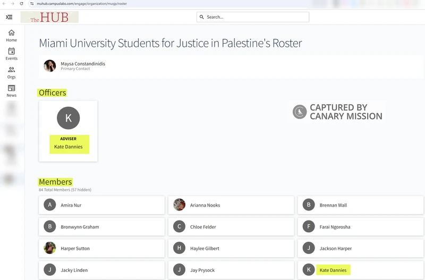Open adviser Kate Dannies officer card

pos(69,131)
